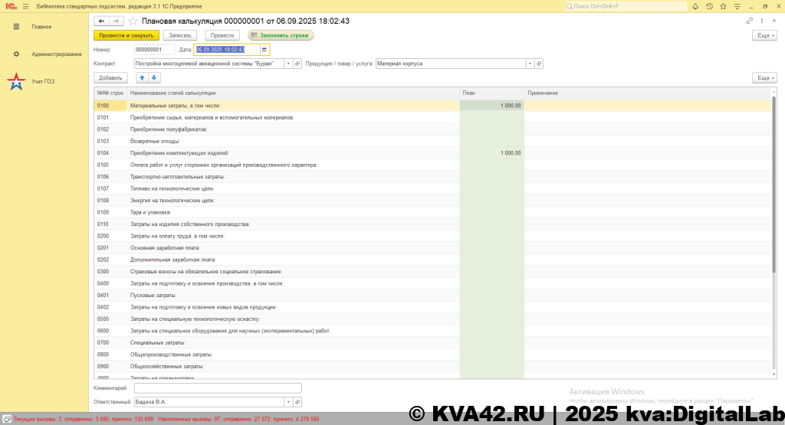Screen dimensions: 785x425
Task: Move row down with blue arrow
Action: pyautogui.click(x=154, y=77)
